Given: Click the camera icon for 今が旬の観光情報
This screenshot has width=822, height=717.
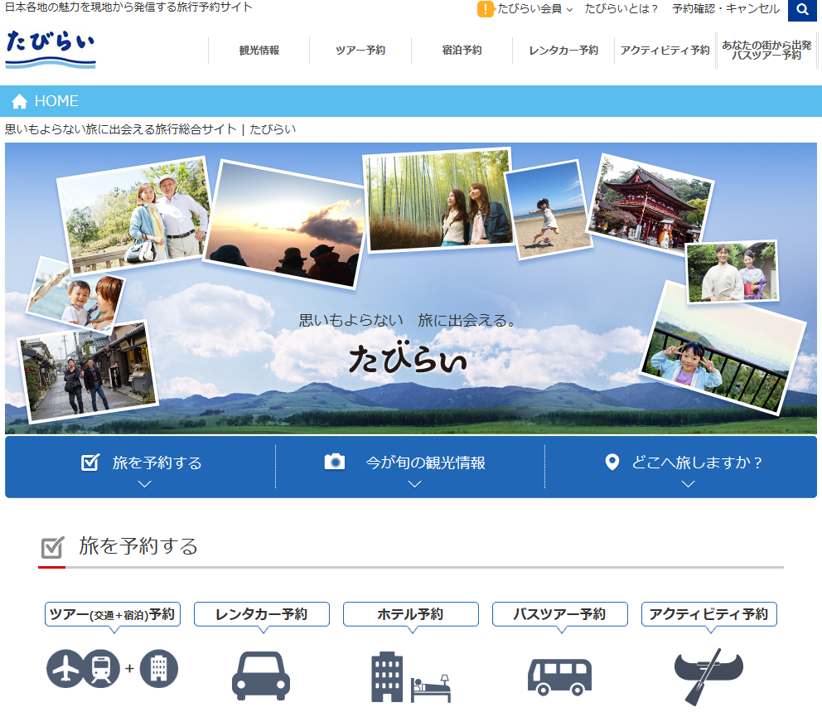Looking at the screenshot, I should (335, 462).
